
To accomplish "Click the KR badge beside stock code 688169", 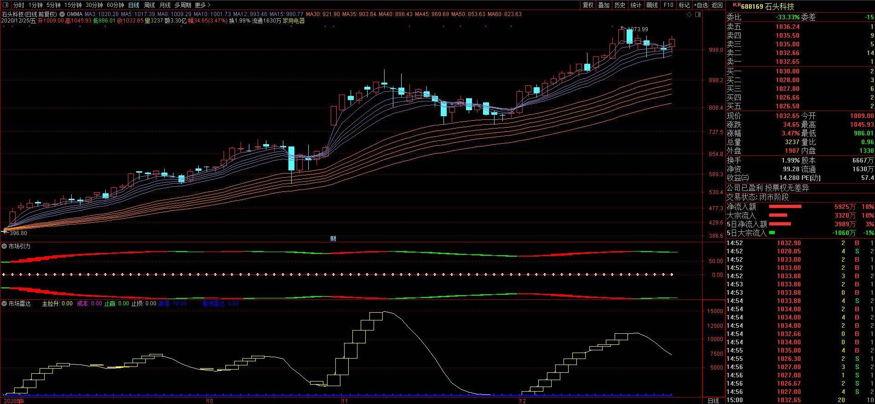I will [x=736, y=6].
